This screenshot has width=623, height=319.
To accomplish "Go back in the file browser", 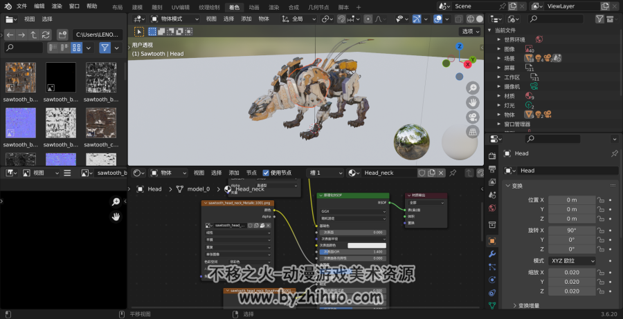I will [x=10, y=35].
